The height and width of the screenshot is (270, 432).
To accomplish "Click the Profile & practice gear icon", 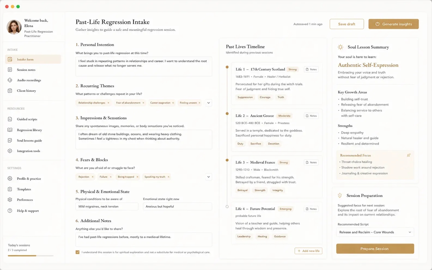I will [10, 179].
